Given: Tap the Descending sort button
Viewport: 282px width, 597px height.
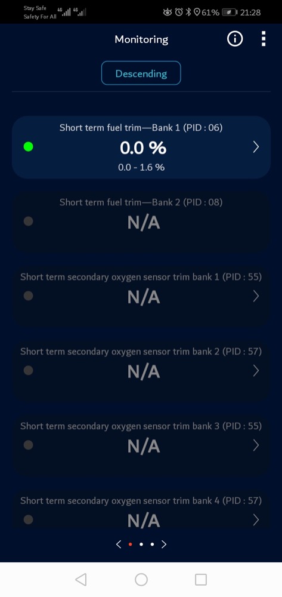Looking at the screenshot, I should click(x=141, y=73).
